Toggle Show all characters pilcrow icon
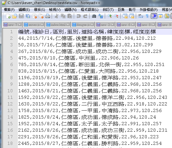This screenshot has height=148, width=172. pyautogui.click(x=147, y=16)
